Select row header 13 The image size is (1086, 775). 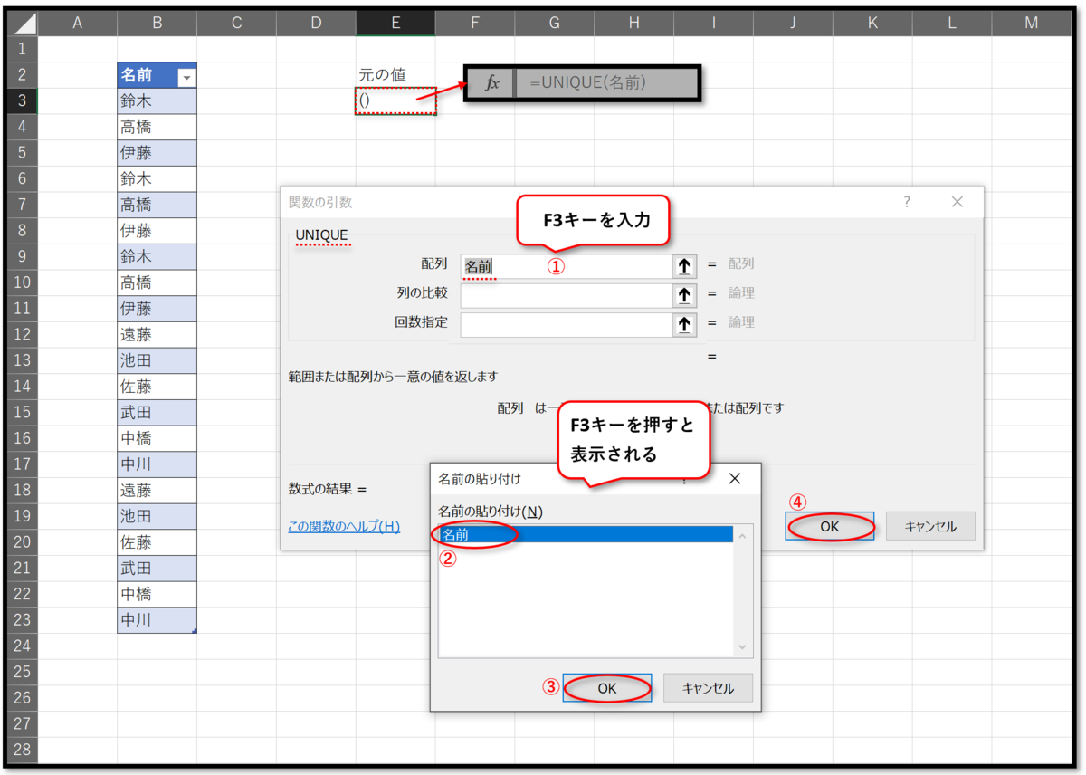[x=21, y=360]
